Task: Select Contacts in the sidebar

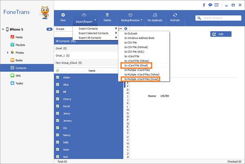Action: [27, 68]
